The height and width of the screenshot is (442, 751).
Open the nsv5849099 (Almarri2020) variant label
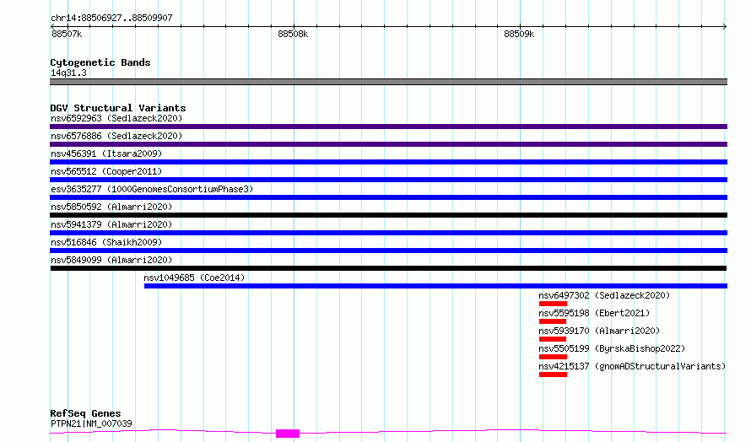tap(111, 260)
